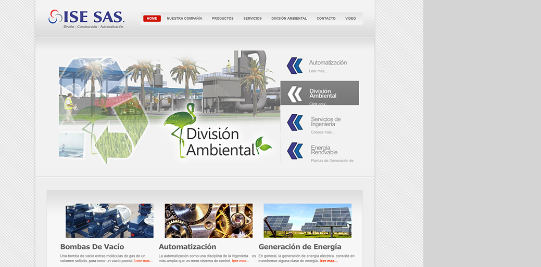Click the gears Automatización thumbnail image

pyautogui.click(x=208, y=221)
